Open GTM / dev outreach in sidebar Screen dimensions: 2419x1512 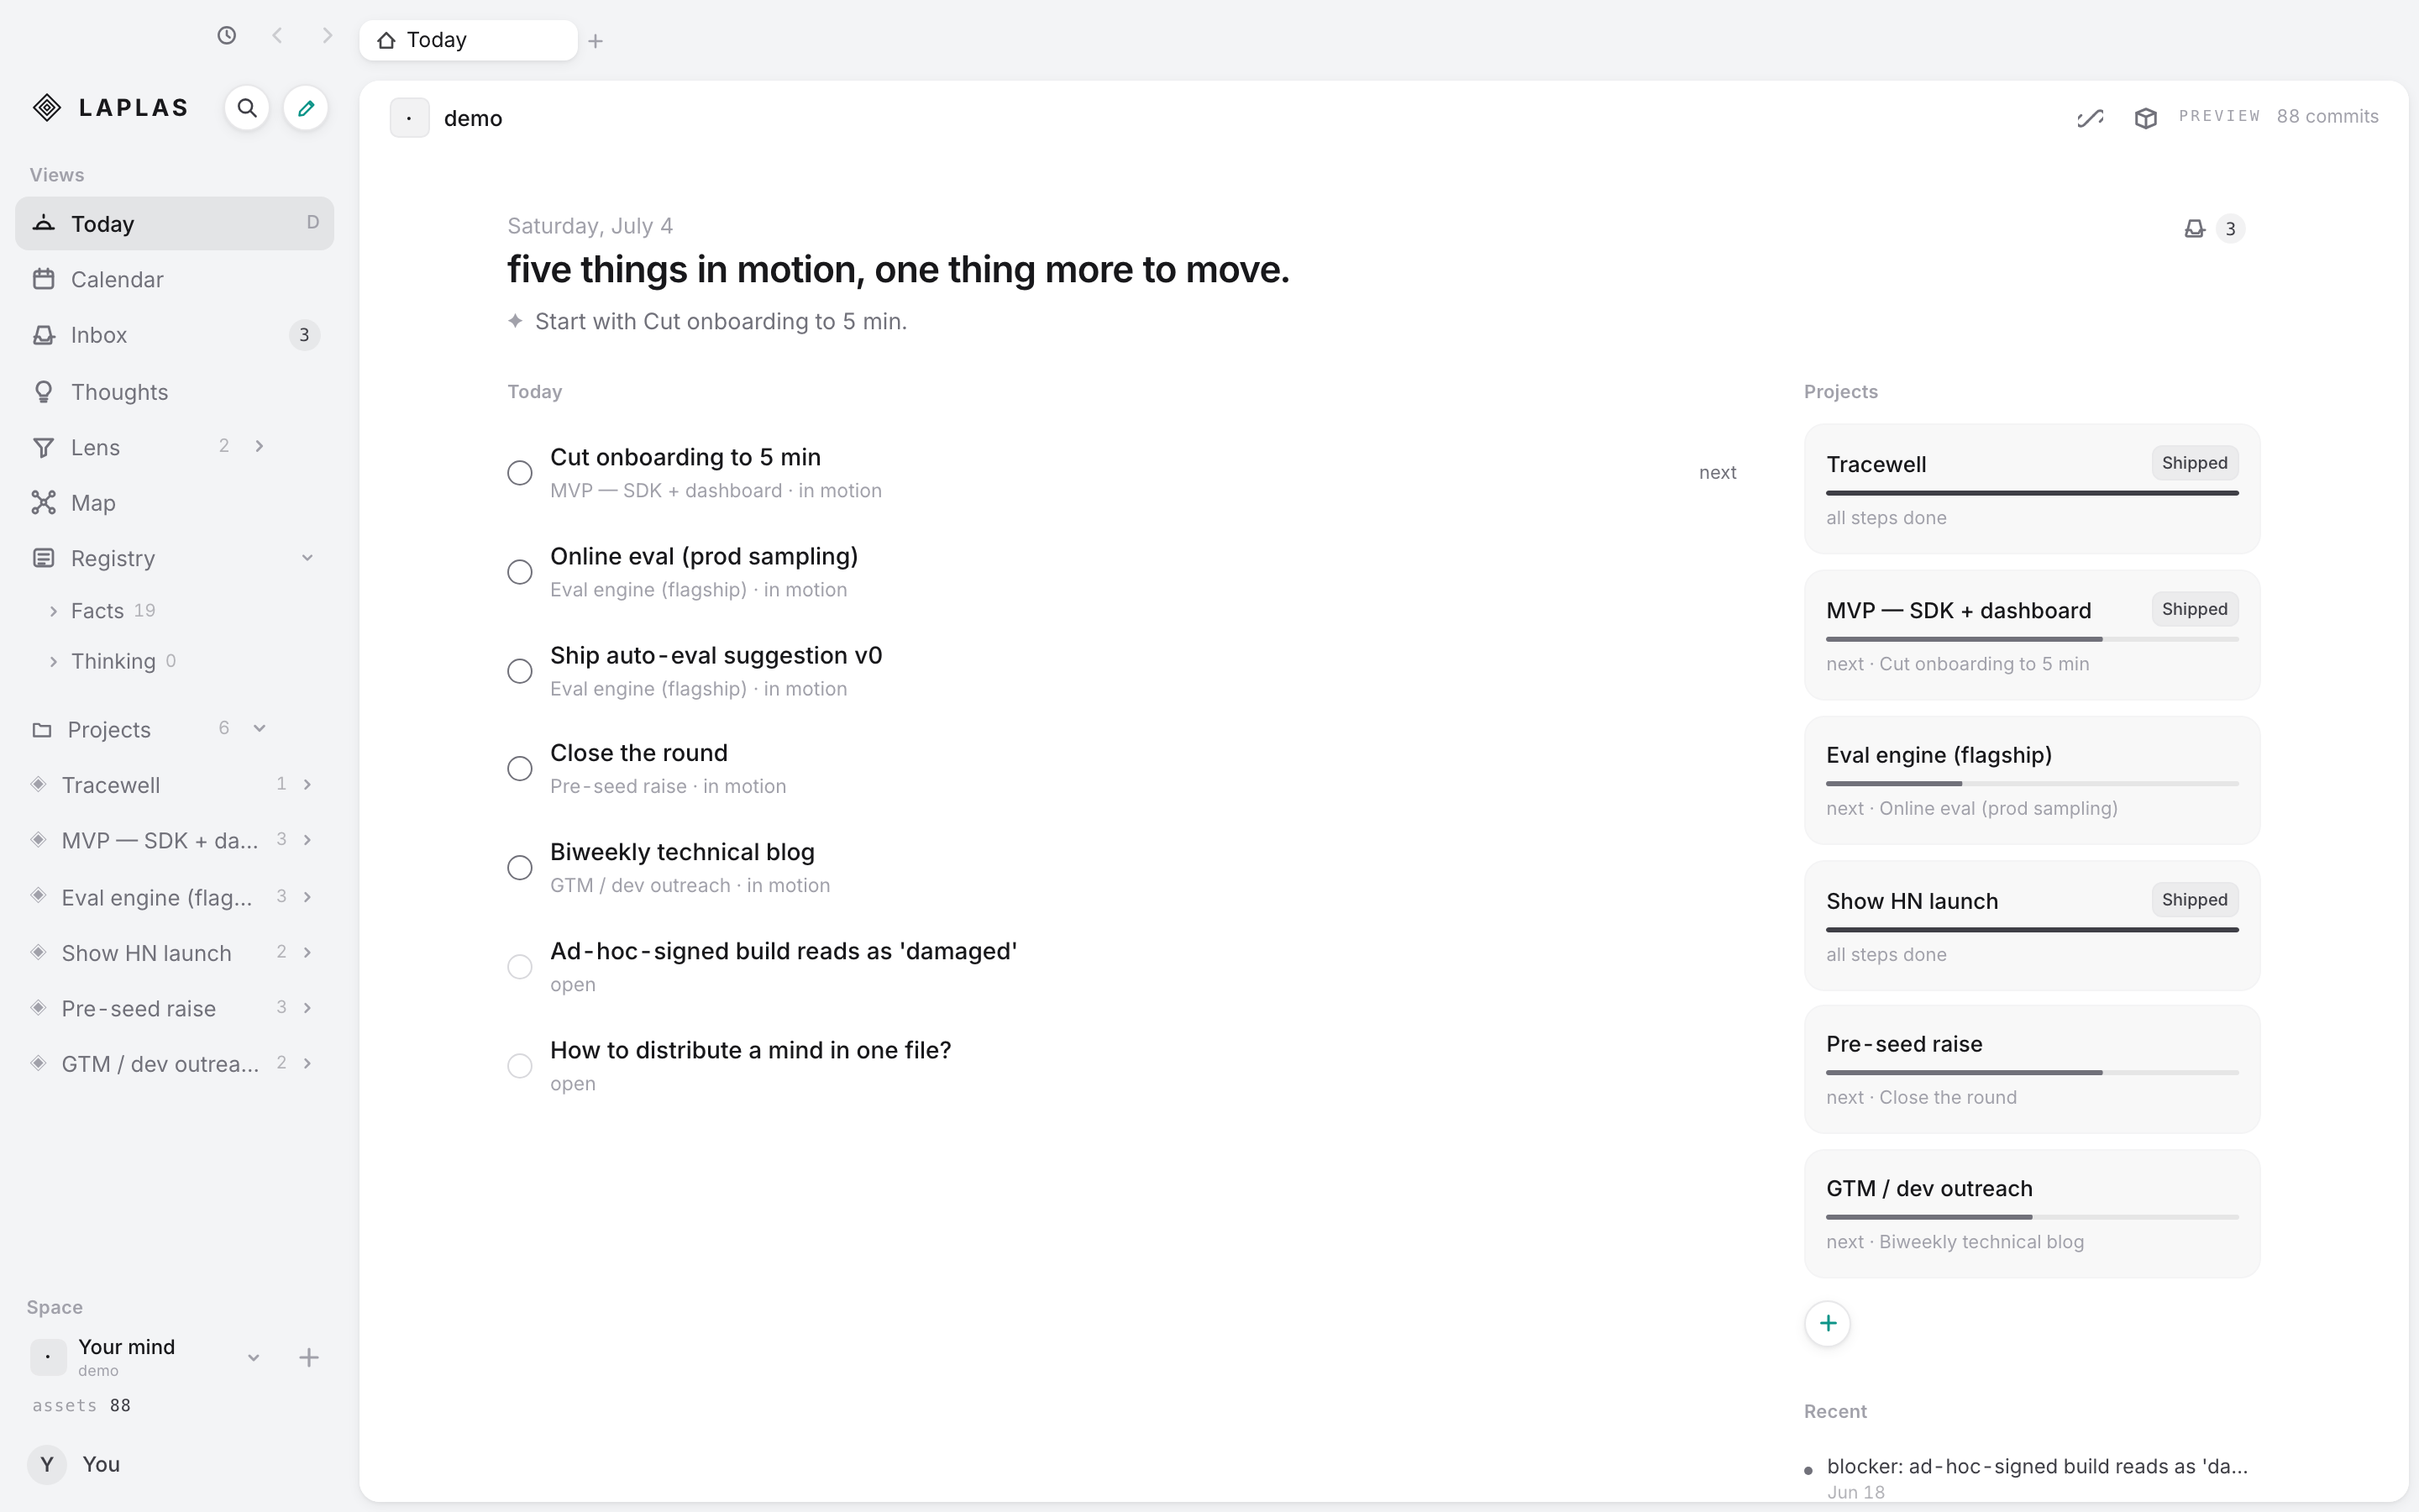pyautogui.click(x=175, y=1064)
